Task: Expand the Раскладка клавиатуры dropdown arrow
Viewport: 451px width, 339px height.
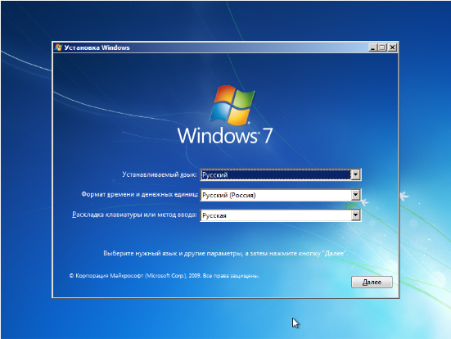Action: coord(355,215)
